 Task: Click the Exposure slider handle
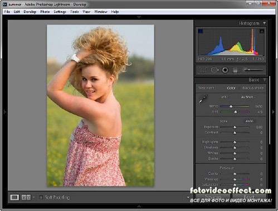click(x=235, y=127)
